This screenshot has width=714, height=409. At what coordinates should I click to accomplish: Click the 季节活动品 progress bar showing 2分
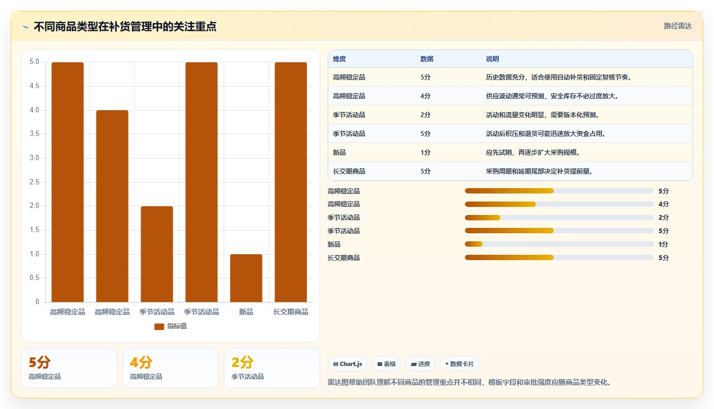[x=560, y=218]
